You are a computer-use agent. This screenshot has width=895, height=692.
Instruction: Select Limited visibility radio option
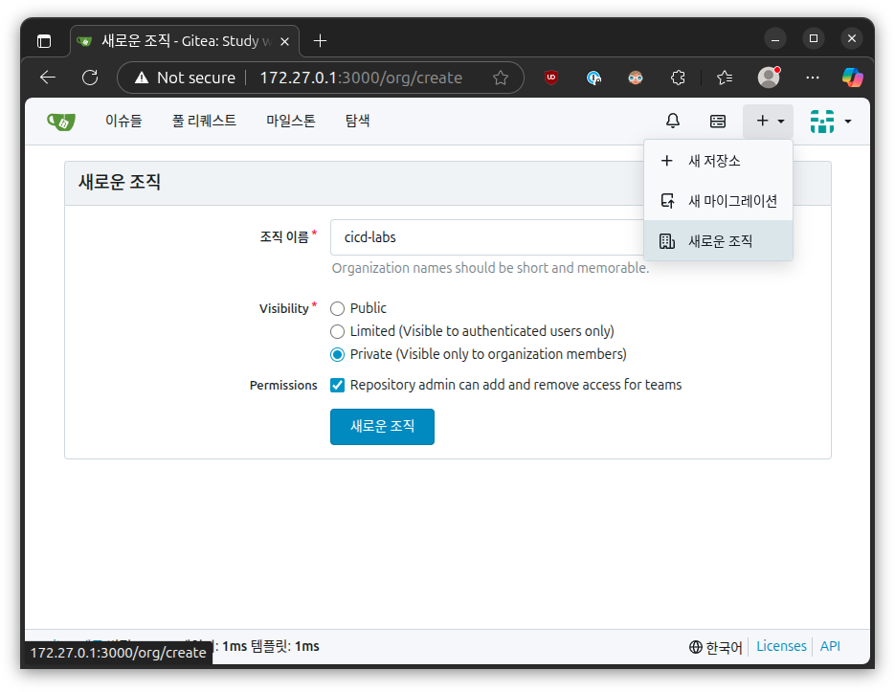pyautogui.click(x=337, y=332)
